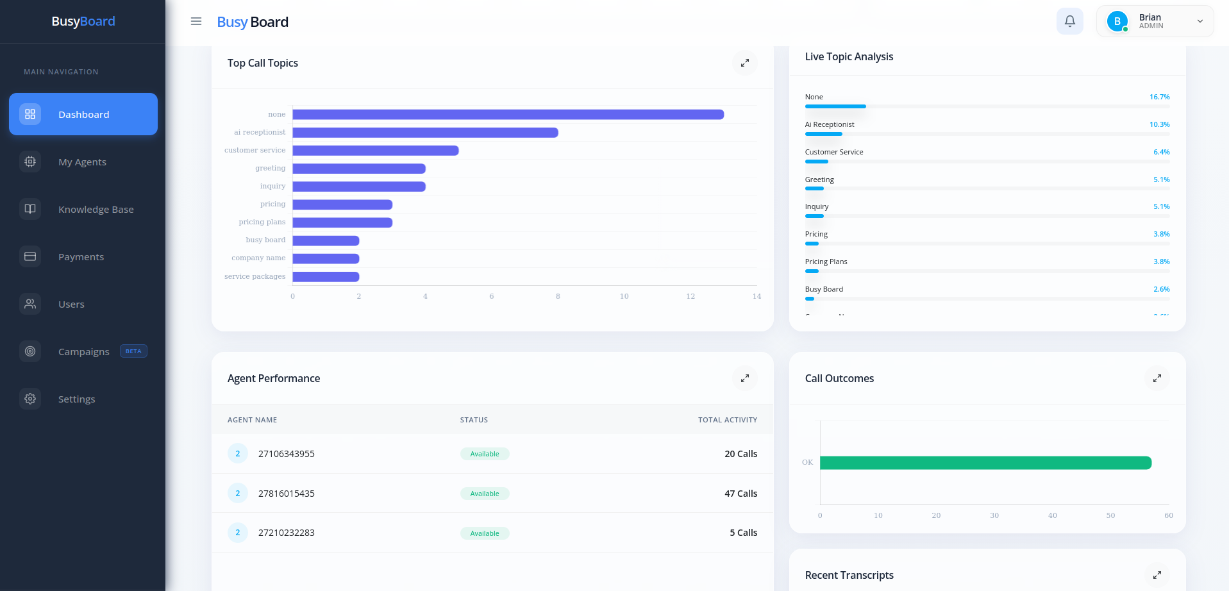The image size is (1229, 591).
Task: Click the 6.4% Customer Service value
Action: coord(1162,152)
